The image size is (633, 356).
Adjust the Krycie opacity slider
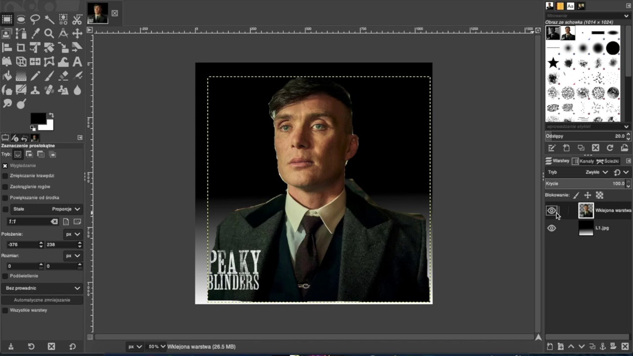click(586, 183)
